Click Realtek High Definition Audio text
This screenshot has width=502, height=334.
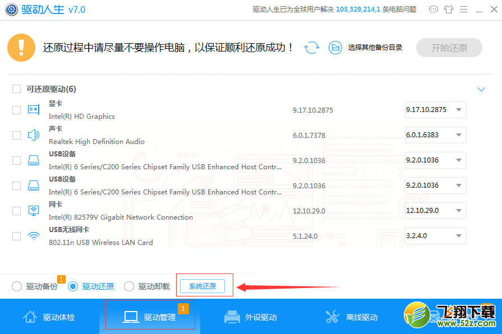pyautogui.click(x=96, y=142)
